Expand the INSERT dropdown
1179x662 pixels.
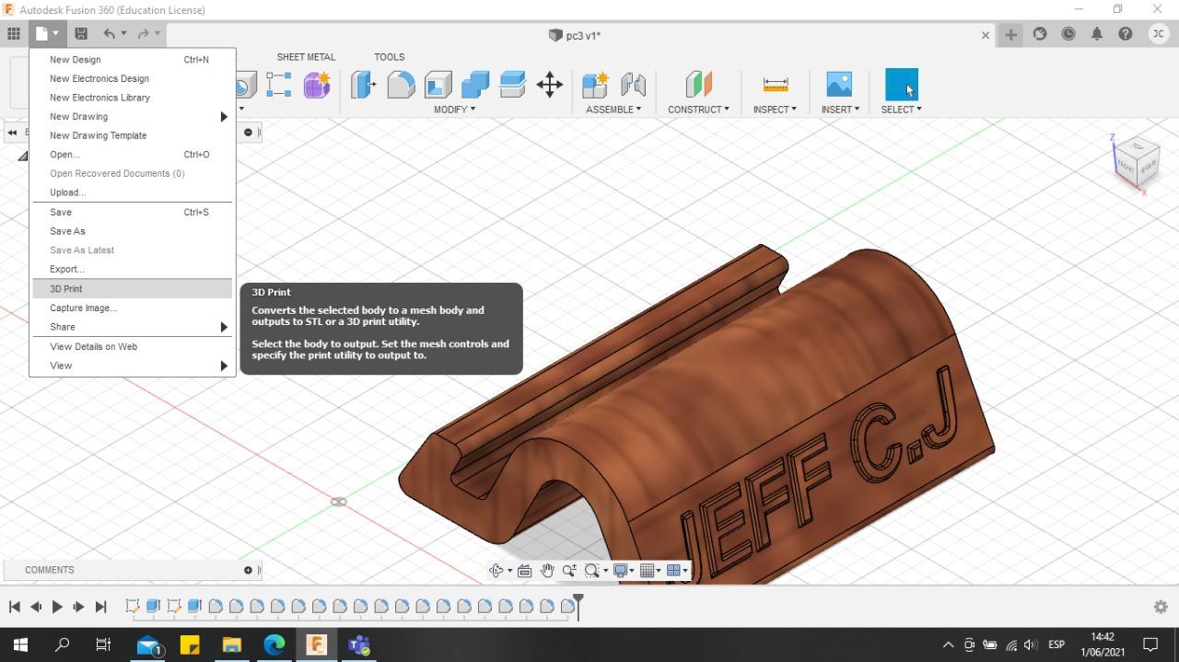(x=840, y=109)
